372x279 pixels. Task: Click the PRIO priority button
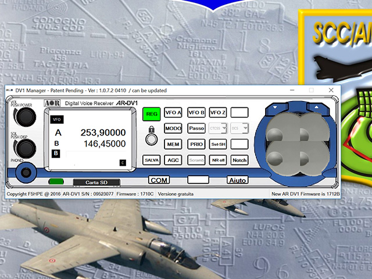[196, 144]
